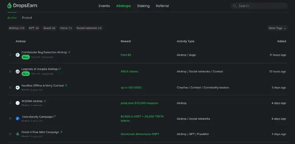
Task: Click 'Creative / Contest / Community leaders' text
Action: pos(203,88)
